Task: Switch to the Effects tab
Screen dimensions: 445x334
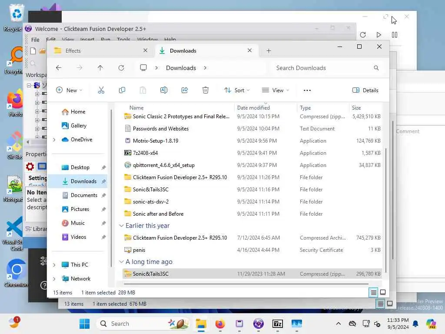Action: [x=101, y=51]
